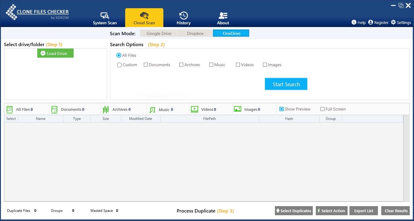Click the Music results filter icon
Screen dimensions: 414x221
(x=152, y=110)
